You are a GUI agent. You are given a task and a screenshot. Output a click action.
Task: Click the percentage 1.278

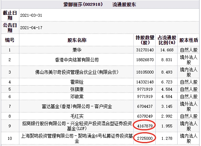tap(167, 138)
